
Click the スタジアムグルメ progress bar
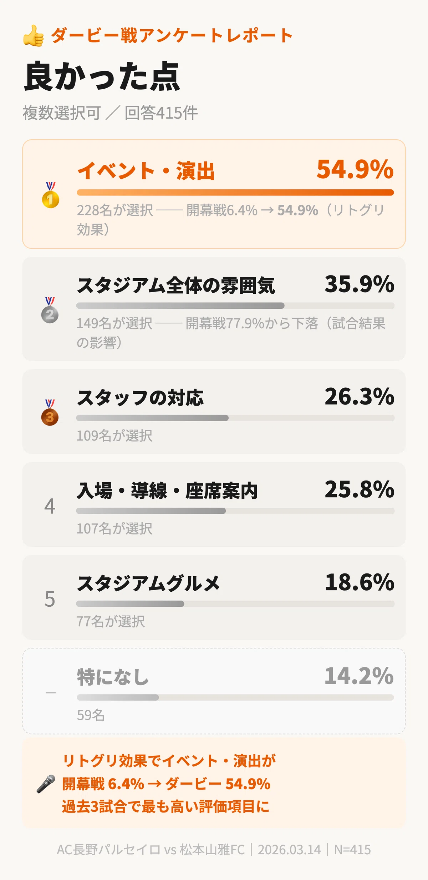(235, 604)
